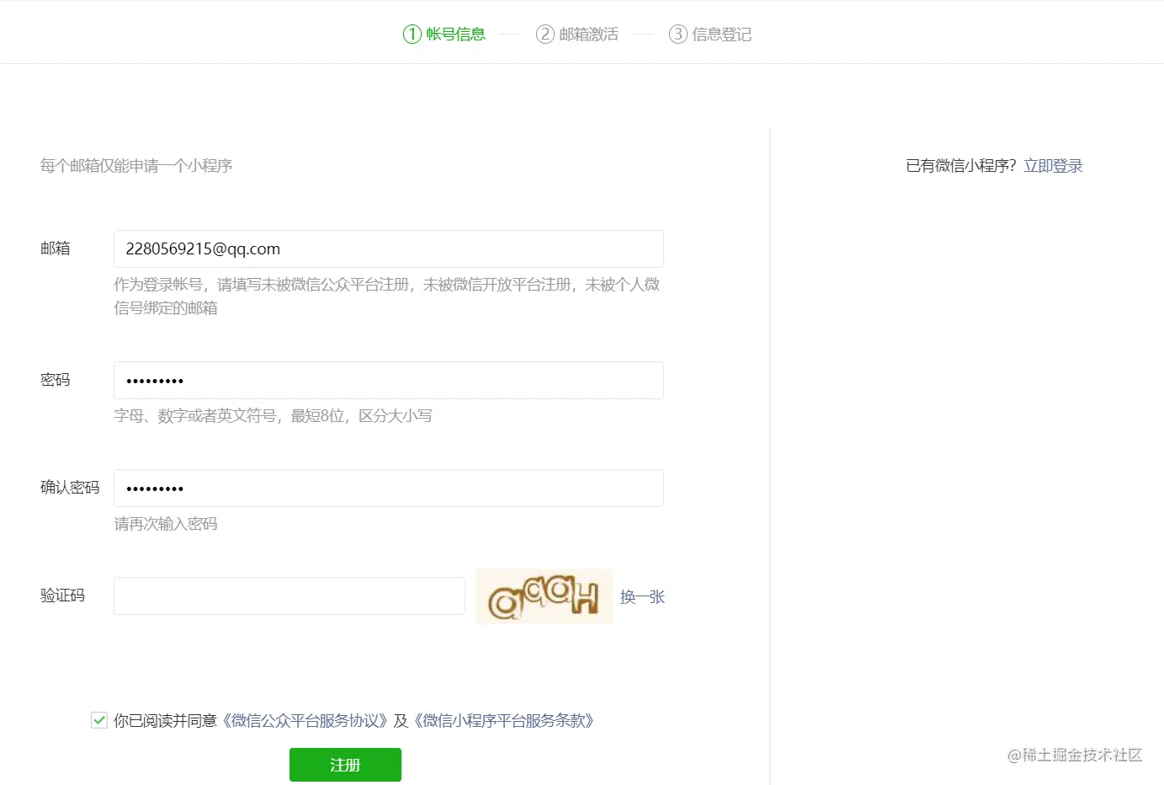
Task: Click the 邮箱 field label
Action: point(56,248)
